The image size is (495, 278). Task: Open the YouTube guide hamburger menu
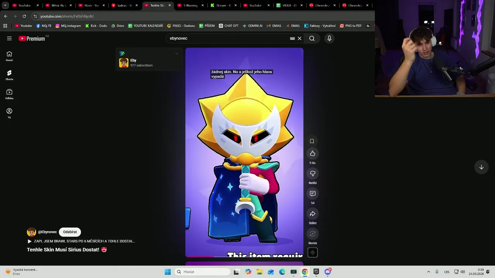click(x=9, y=38)
